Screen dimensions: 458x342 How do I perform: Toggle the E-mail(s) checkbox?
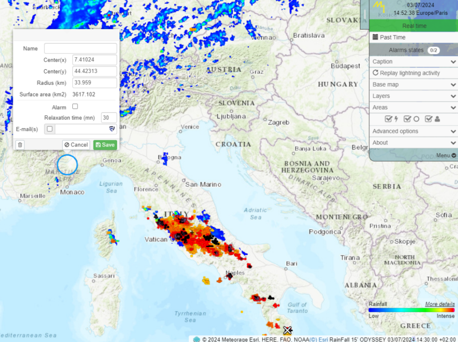49,129
